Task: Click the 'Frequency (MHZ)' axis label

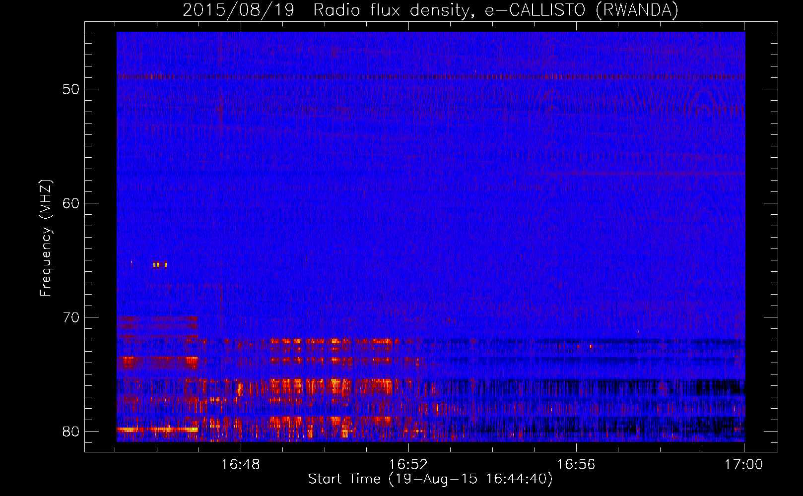Action: tap(46, 238)
